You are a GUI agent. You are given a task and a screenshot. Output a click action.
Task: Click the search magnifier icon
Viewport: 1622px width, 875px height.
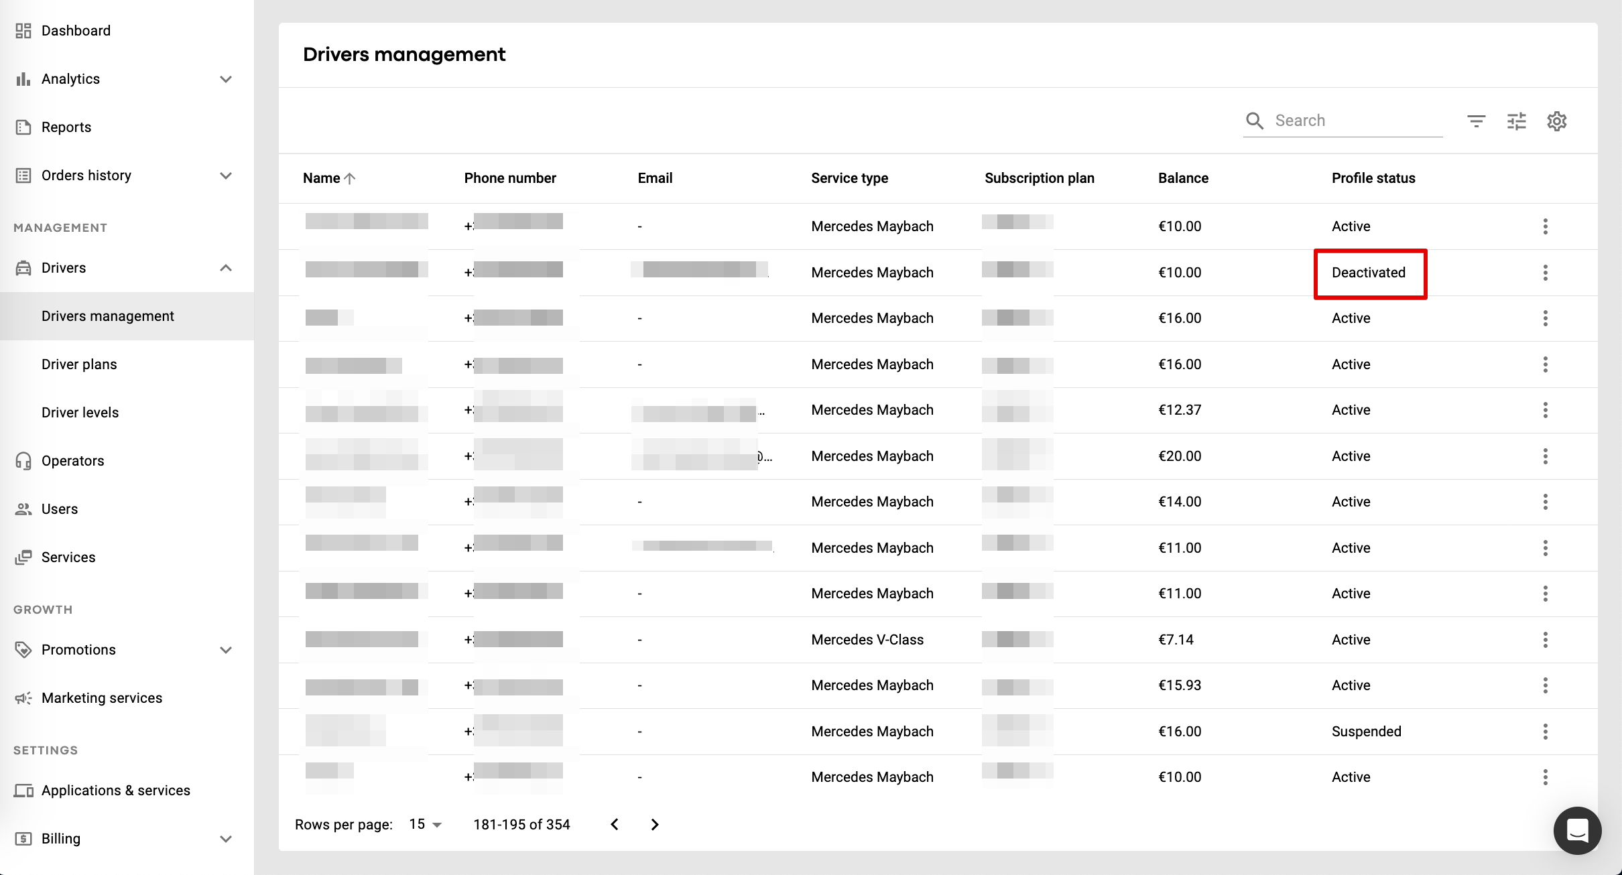(x=1255, y=121)
